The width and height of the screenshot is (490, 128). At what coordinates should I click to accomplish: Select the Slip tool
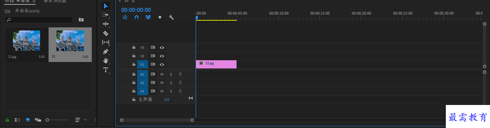tap(106, 42)
